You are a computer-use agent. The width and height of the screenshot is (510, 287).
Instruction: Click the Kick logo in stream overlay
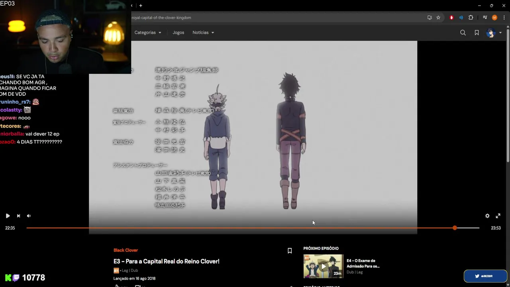(x=8, y=278)
